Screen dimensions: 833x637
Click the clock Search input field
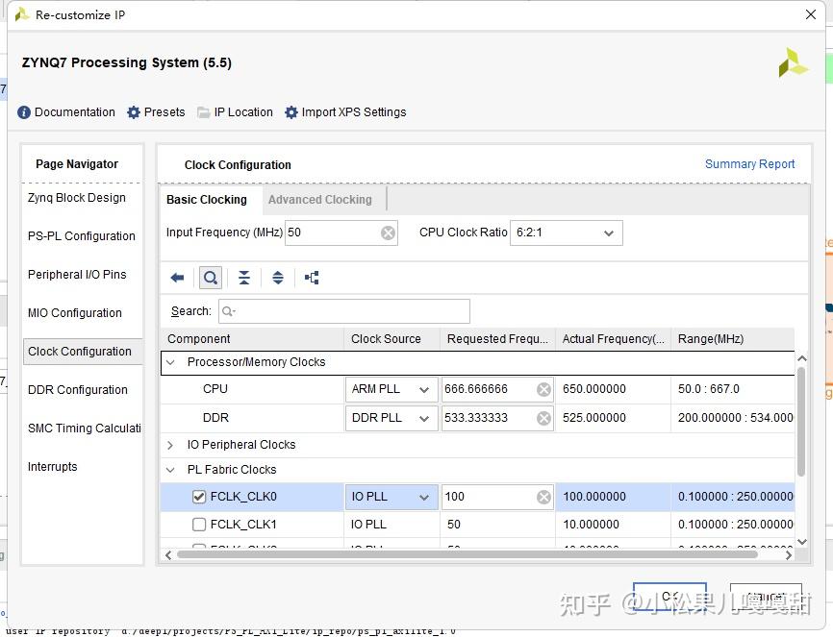tap(344, 311)
